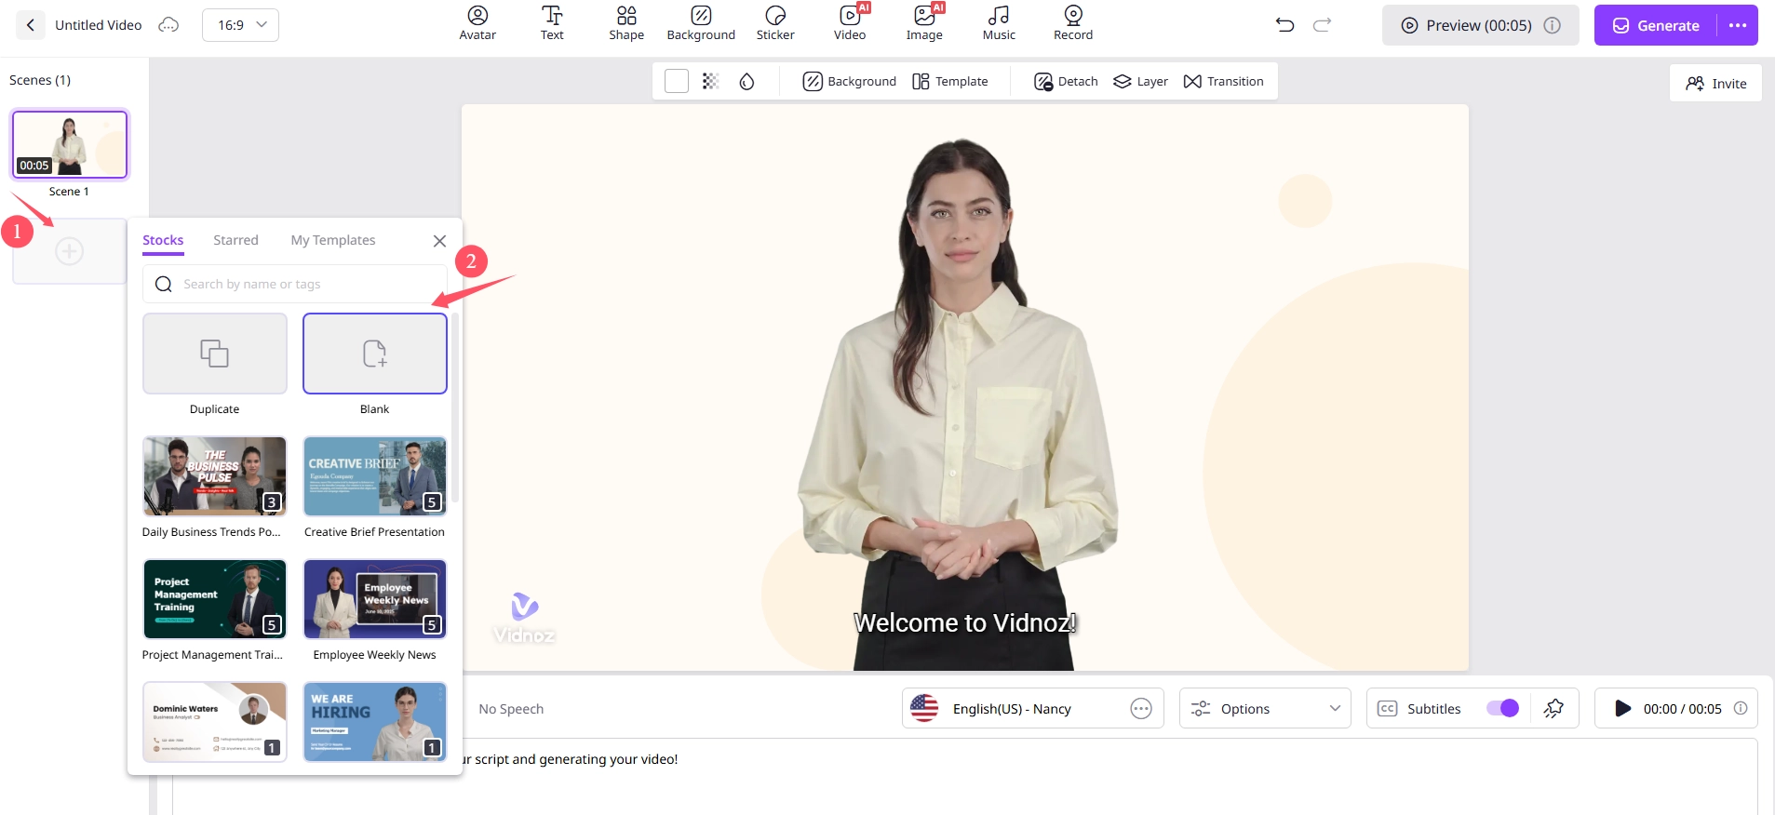This screenshot has height=815, width=1775.
Task: Select the Dominic Waters business card template
Action: point(215,722)
